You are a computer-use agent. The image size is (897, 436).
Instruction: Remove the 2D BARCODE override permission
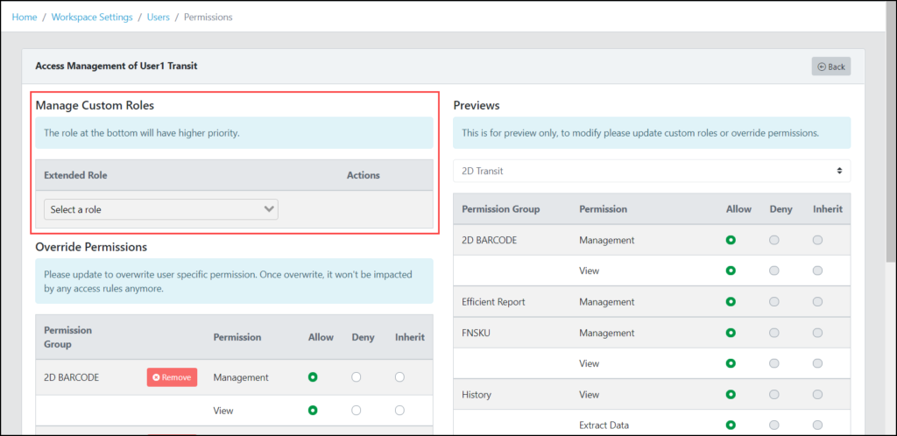click(173, 377)
